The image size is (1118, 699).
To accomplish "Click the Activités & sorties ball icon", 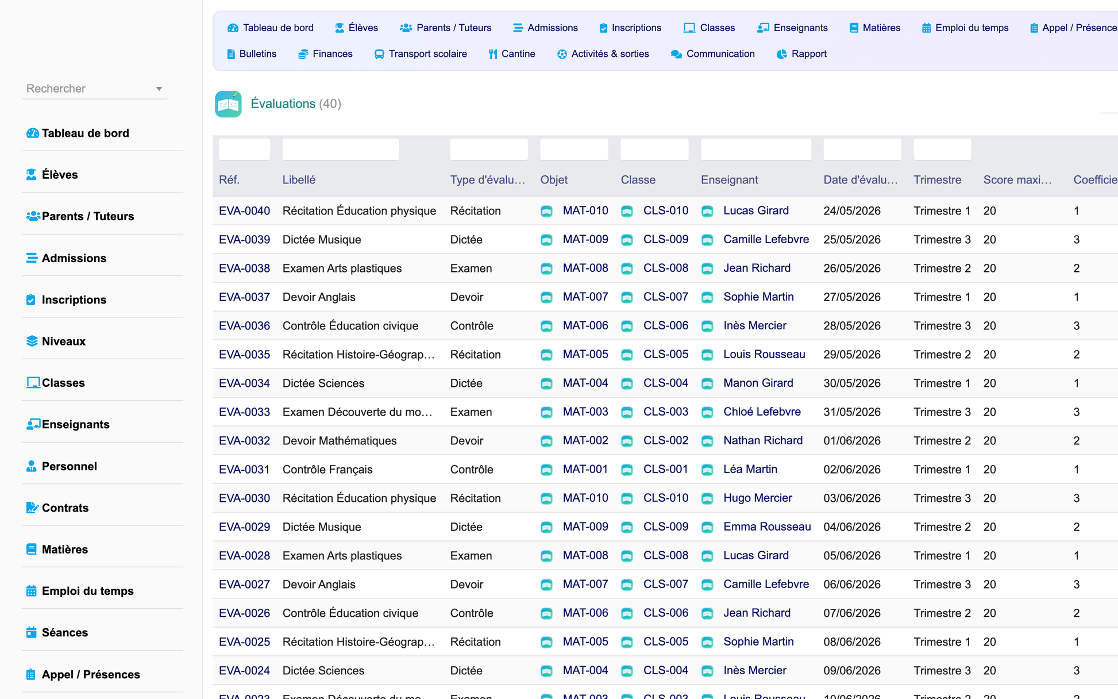I will (562, 54).
